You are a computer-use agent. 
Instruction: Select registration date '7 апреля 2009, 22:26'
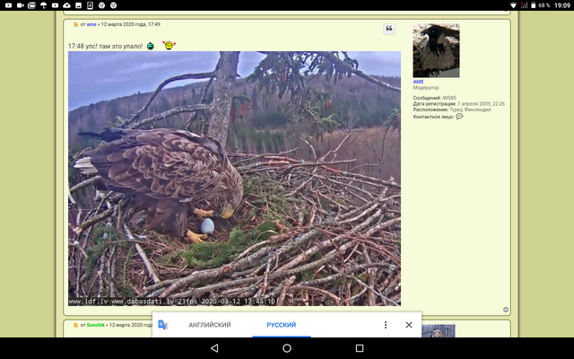481,104
